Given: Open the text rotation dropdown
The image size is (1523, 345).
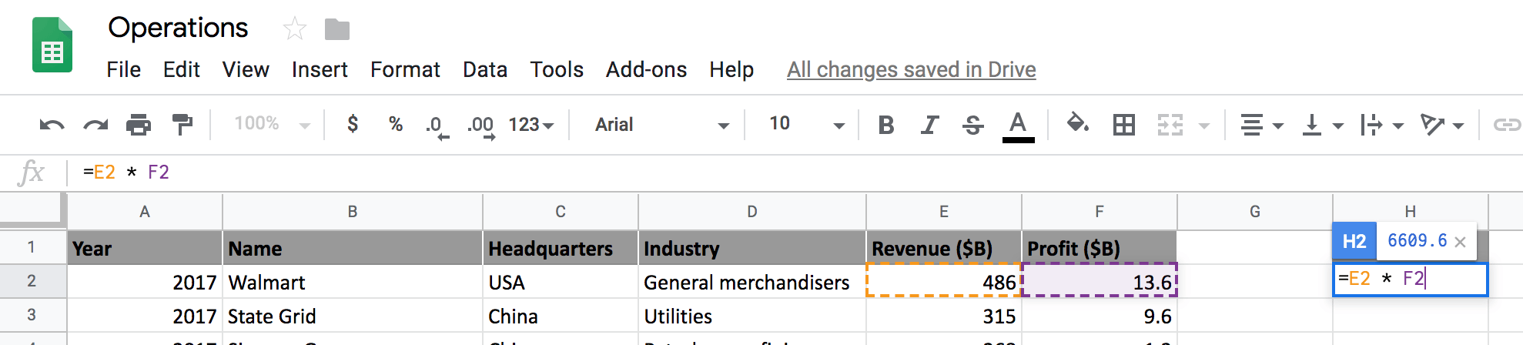Looking at the screenshot, I should 1442,125.
